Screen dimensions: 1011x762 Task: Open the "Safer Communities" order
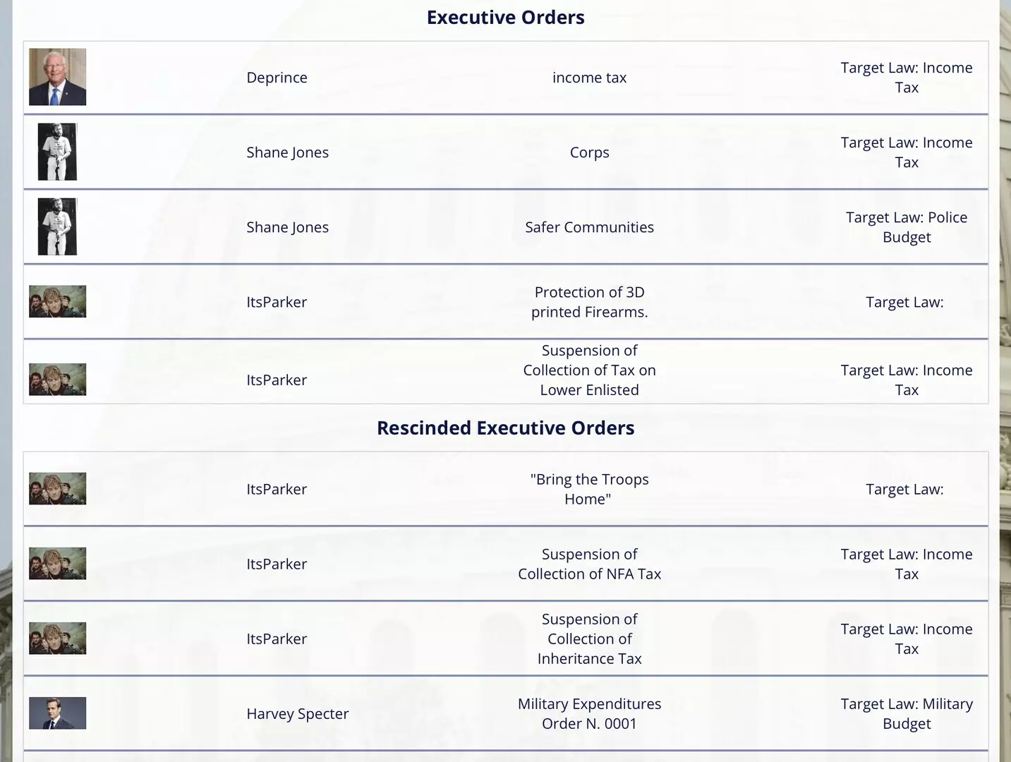point(589,227)
